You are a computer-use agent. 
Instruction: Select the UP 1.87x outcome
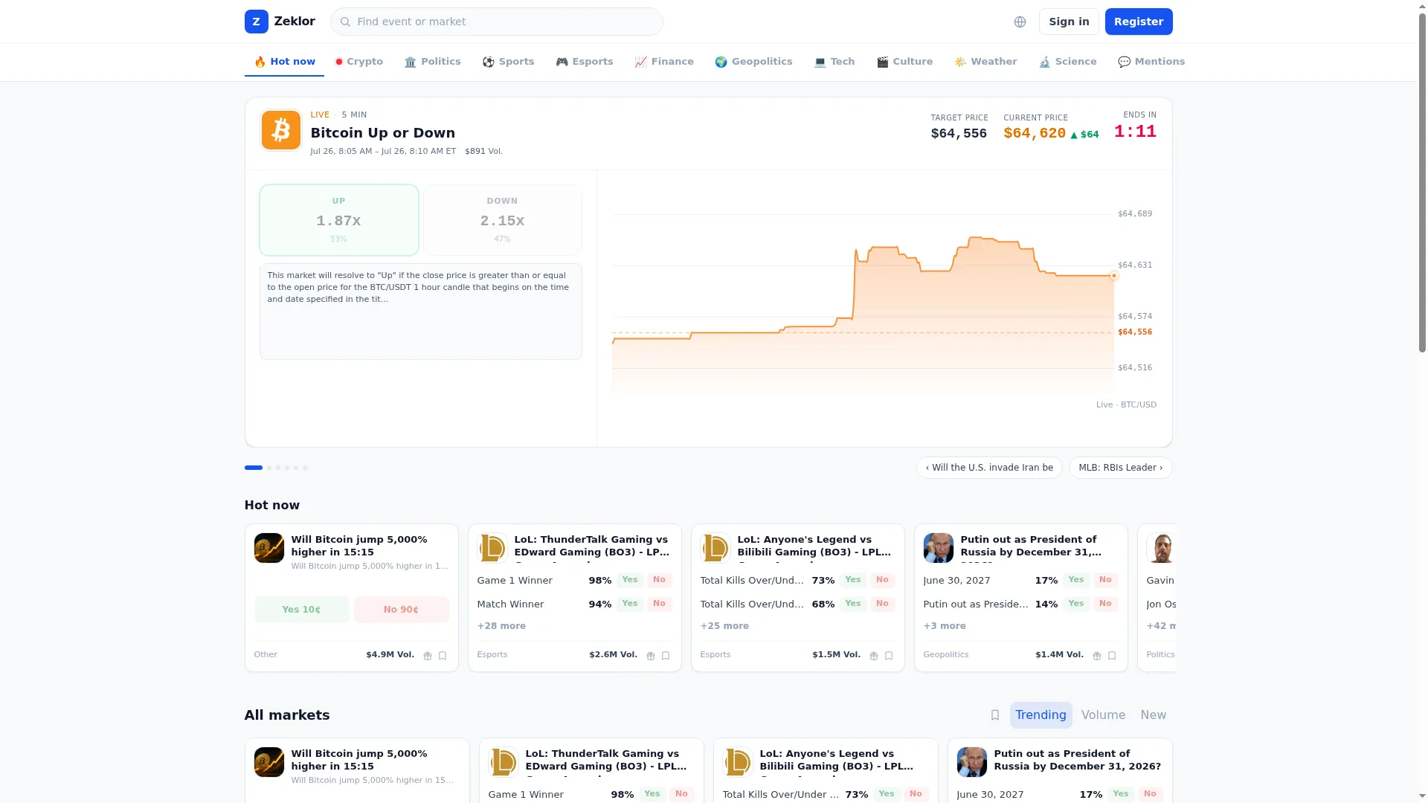pyautogui.click(x=338, y=220)
